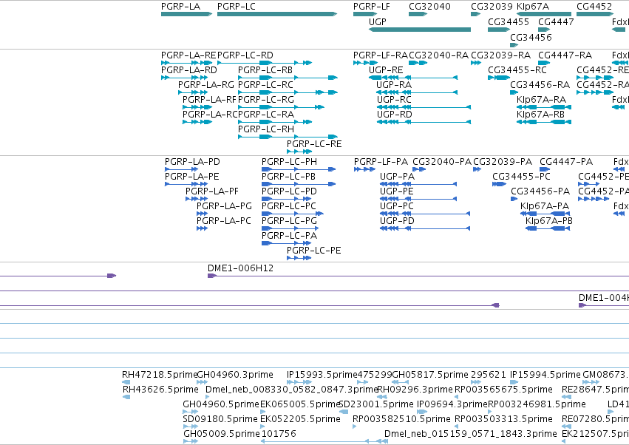Click transcript PGRP-LF-RA
The height and width of the screenshot is (445, 629).
pos(381,55)
